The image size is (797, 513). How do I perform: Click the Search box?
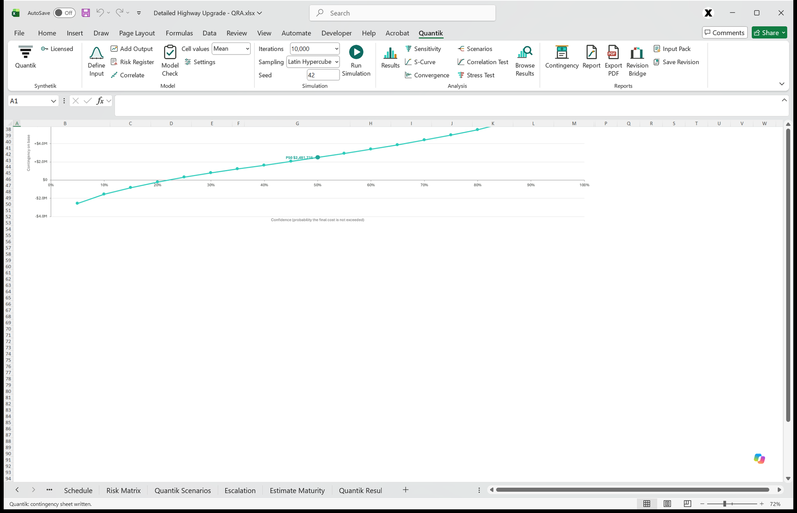[402, 13]
